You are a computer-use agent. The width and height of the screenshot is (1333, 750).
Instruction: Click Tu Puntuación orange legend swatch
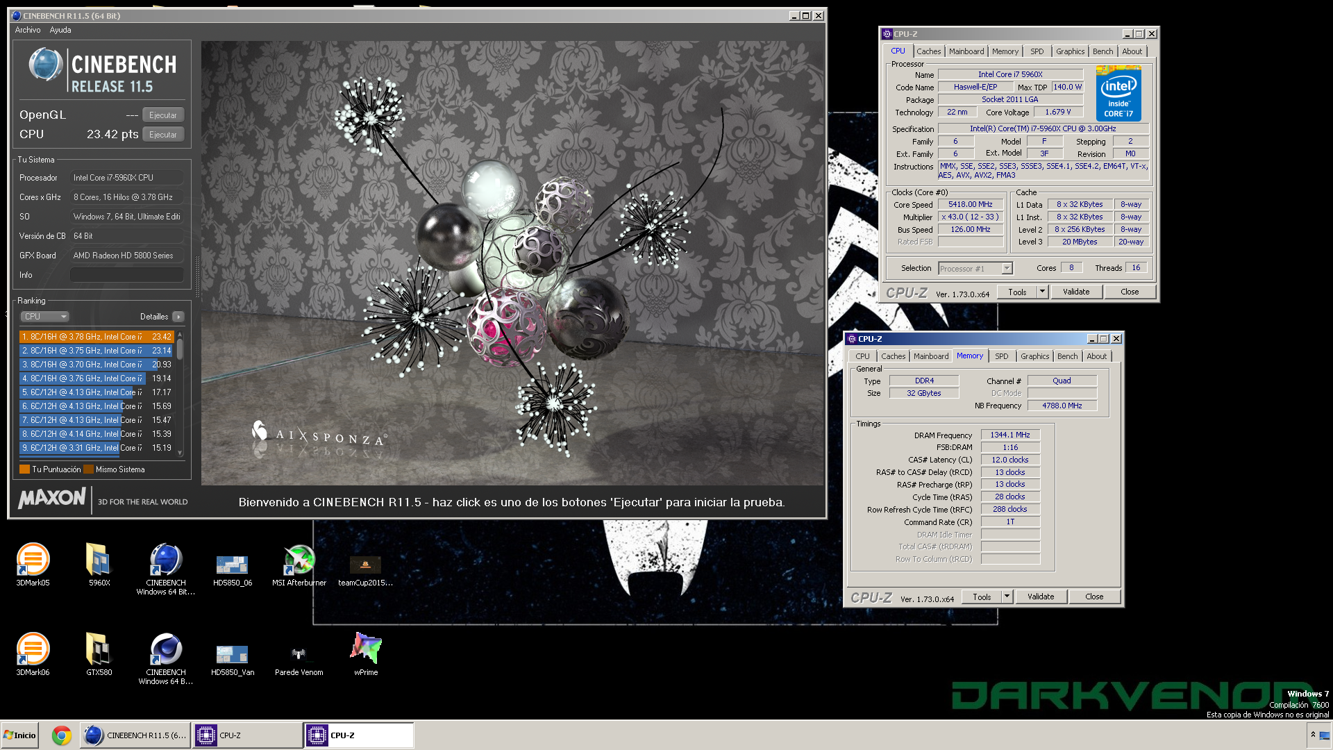tap(24, 469)
